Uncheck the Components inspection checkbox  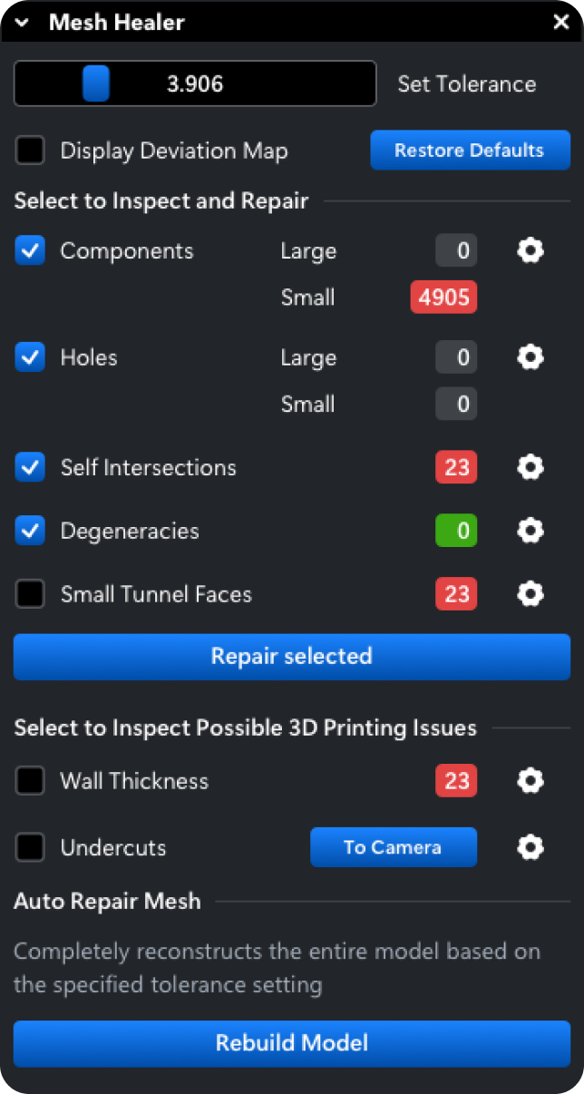click(x=30, y=250)
